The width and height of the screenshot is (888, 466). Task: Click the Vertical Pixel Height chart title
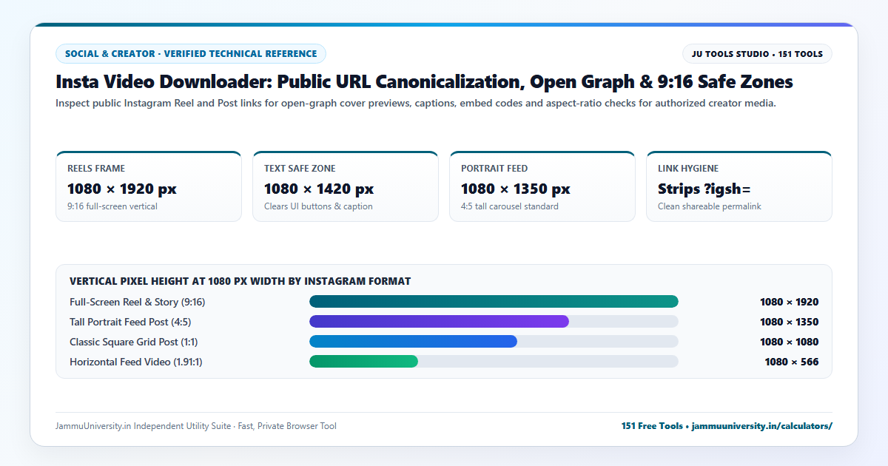tap(240, 281)
